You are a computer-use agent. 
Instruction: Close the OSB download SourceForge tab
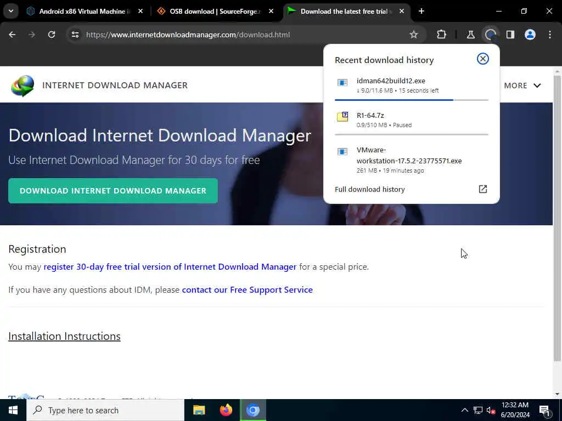pyautogui.click(x=271, y=12)
